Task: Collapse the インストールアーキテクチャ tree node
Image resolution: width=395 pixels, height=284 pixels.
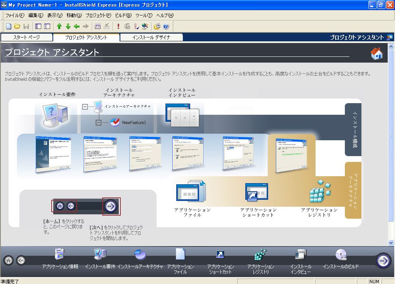Action: click(85, 106)
